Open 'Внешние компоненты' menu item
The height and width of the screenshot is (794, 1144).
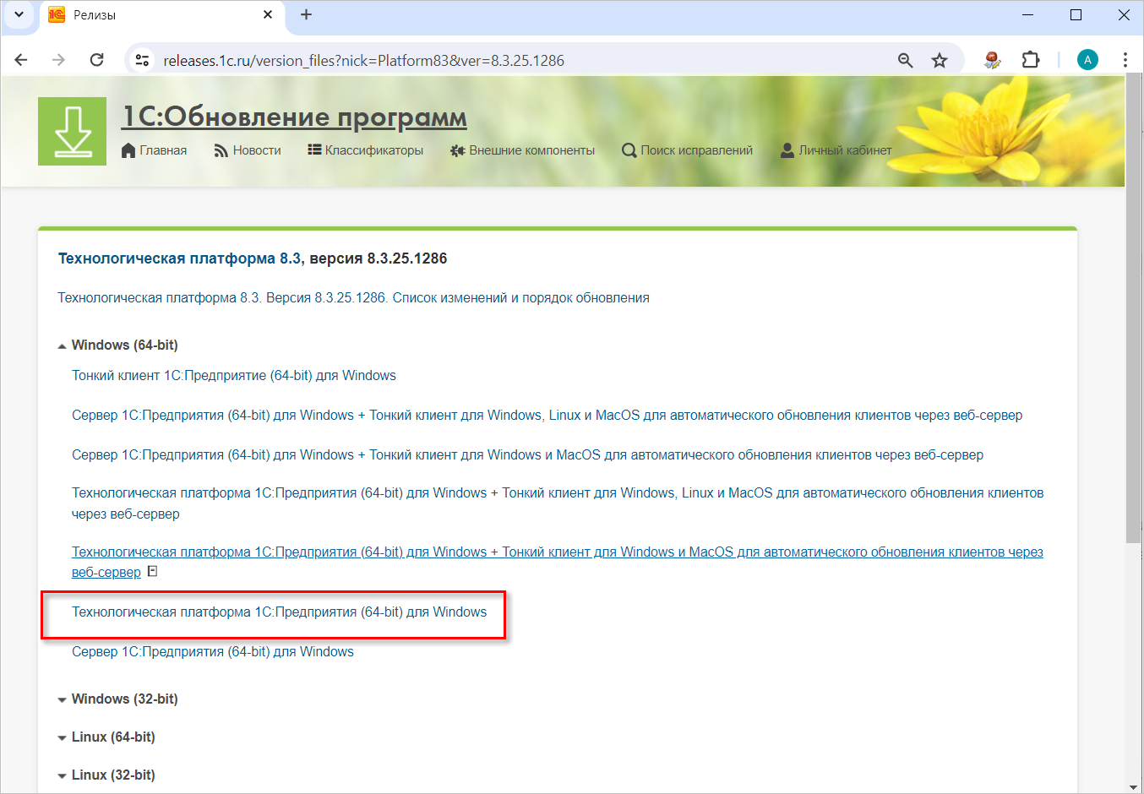tap(522, 150)
